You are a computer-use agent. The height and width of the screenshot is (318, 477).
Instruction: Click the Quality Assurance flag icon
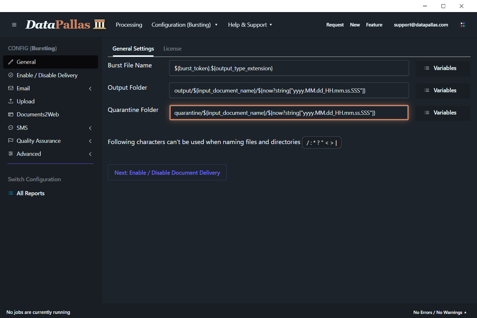click(11, 141)
